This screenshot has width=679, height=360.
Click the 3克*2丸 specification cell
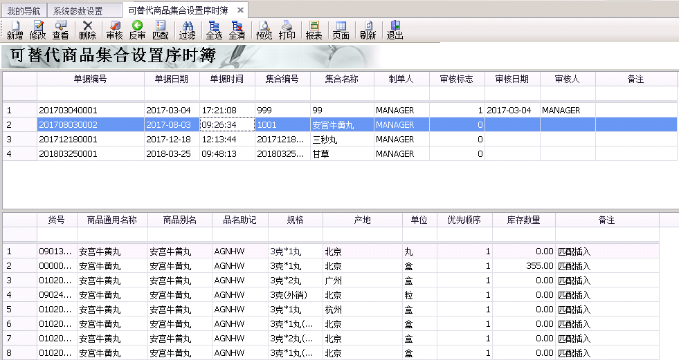[296, 281]
